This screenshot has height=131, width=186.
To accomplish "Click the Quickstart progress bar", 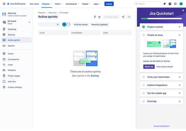I will point(162,18).
